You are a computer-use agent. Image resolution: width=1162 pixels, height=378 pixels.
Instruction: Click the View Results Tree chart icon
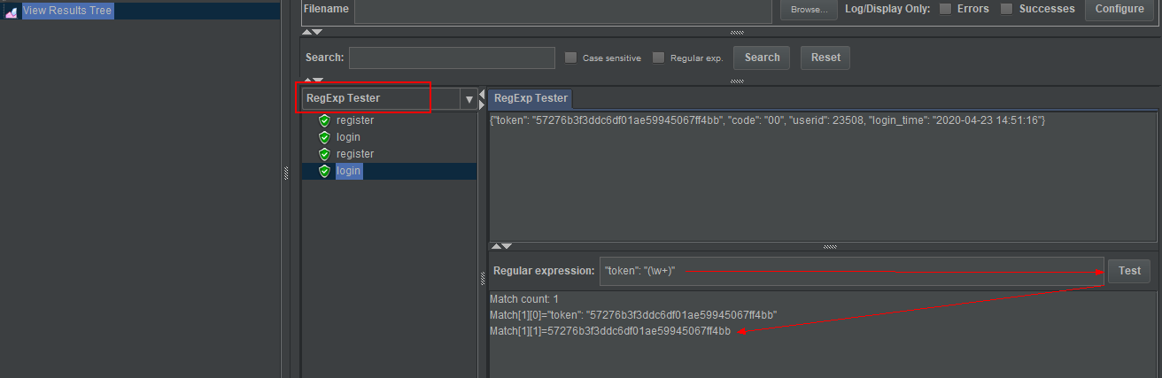(x=12, y=12)
